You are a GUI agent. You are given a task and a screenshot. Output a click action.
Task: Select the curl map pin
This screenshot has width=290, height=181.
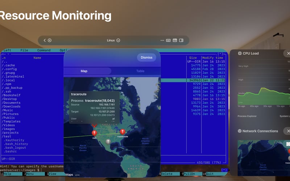94,133
